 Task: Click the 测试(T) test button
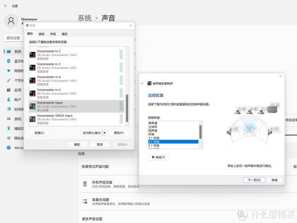[x=158, y=157]
